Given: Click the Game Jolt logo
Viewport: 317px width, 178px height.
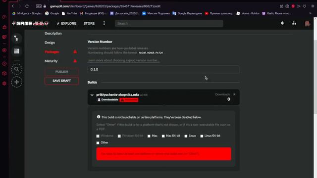Looking at the screenshot, I should (30, 23).
